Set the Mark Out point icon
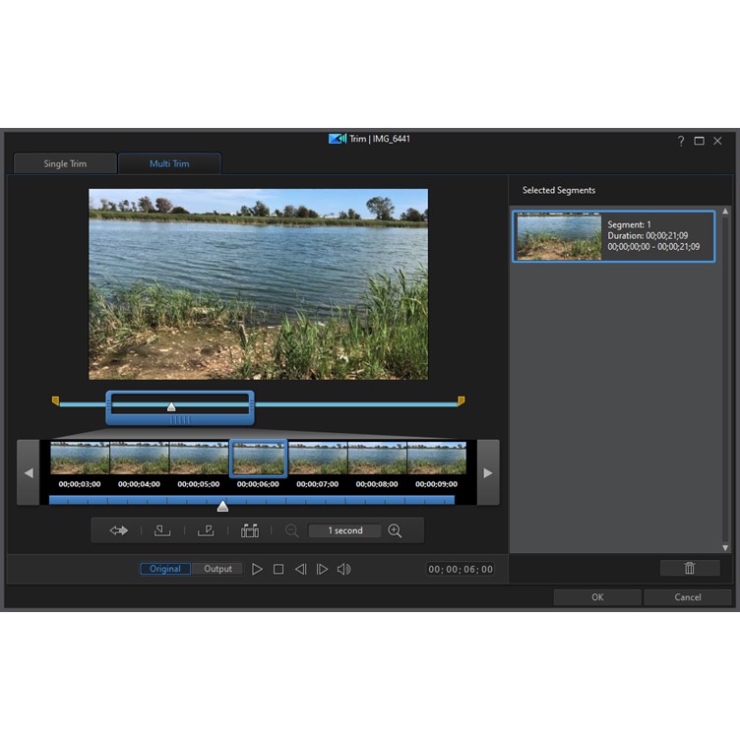 (206, 530)
